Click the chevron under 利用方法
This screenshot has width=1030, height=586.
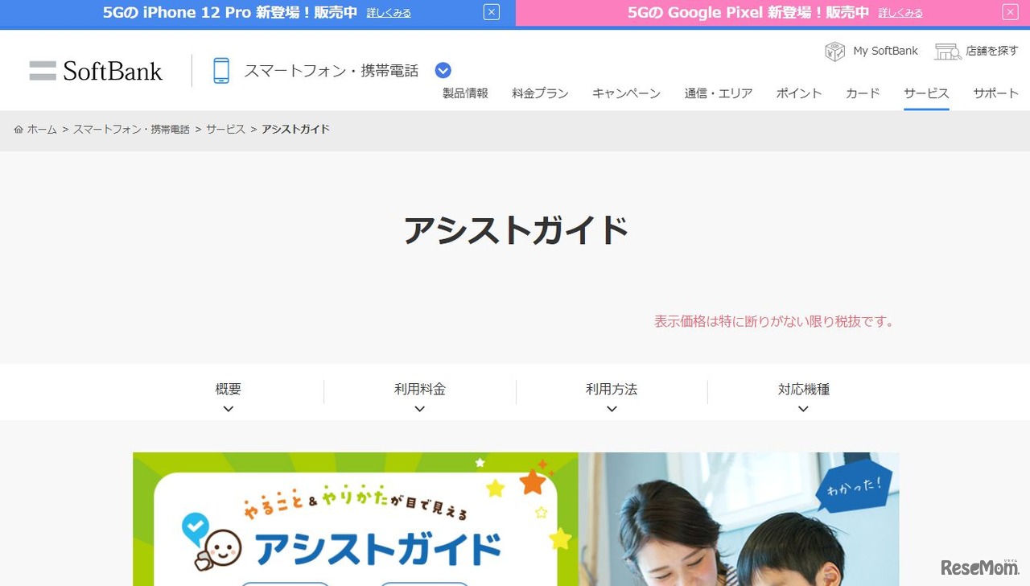[612, 409]
